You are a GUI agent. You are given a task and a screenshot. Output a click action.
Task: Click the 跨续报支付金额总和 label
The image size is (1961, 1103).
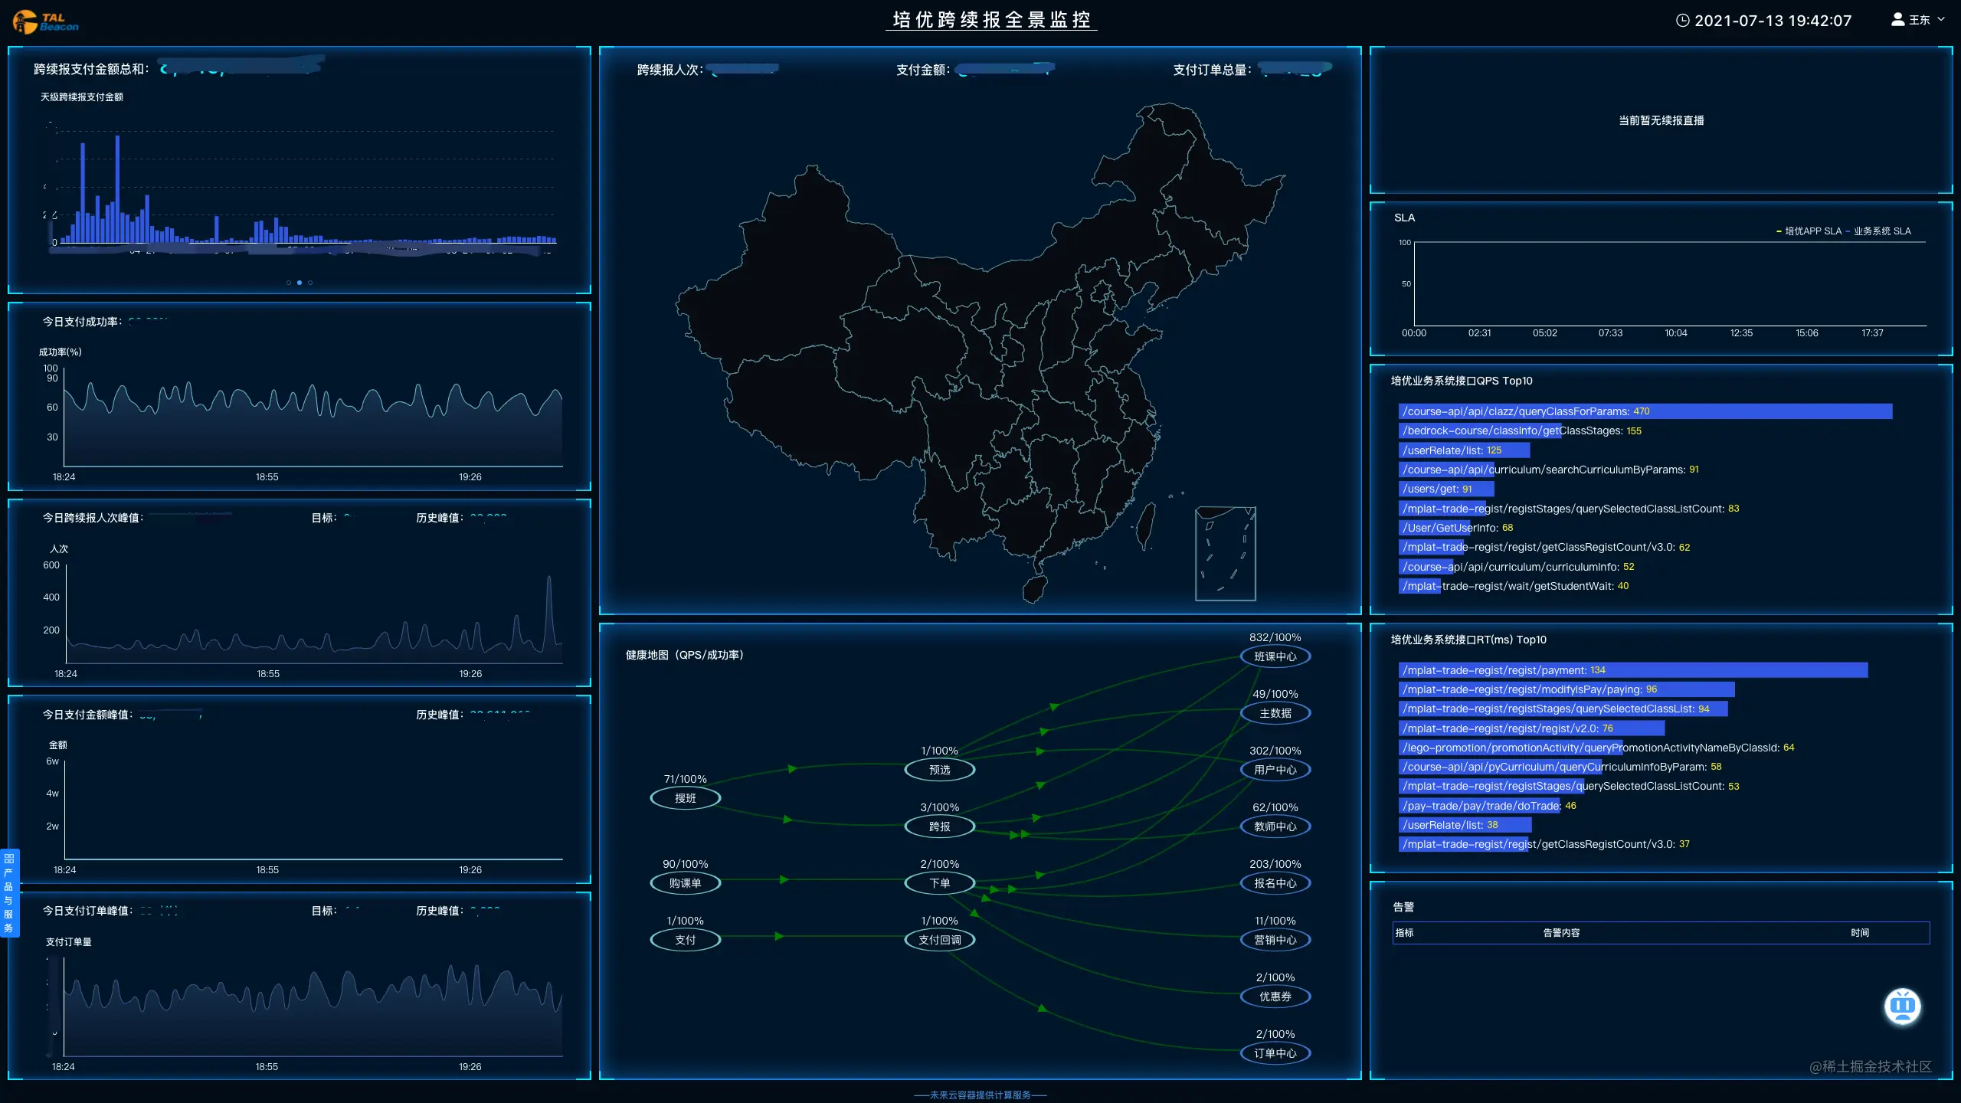(x=90, y=69)
